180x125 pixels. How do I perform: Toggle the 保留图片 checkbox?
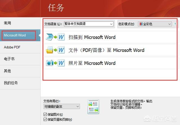(45, 114)
